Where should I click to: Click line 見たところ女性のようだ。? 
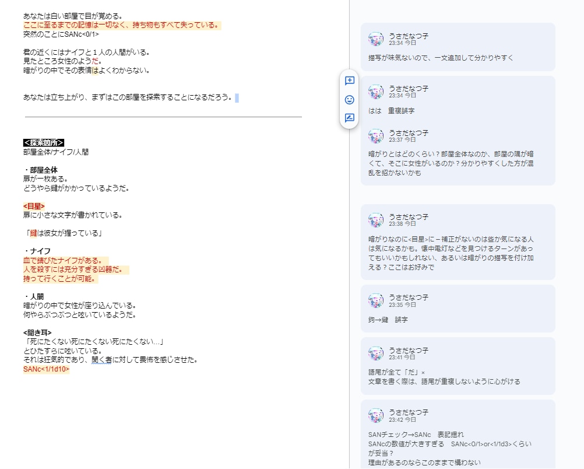point(62,61)
